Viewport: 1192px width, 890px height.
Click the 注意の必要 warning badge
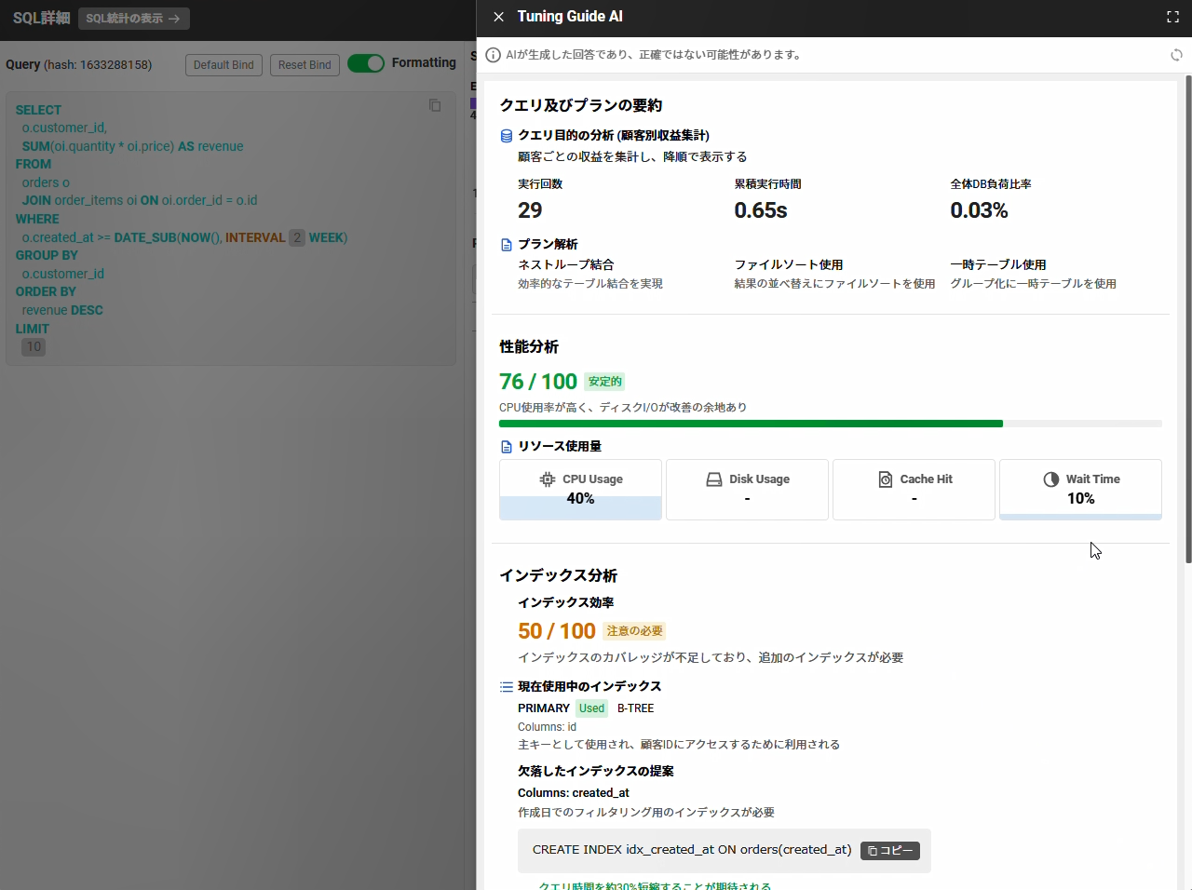tap(634, 631)
